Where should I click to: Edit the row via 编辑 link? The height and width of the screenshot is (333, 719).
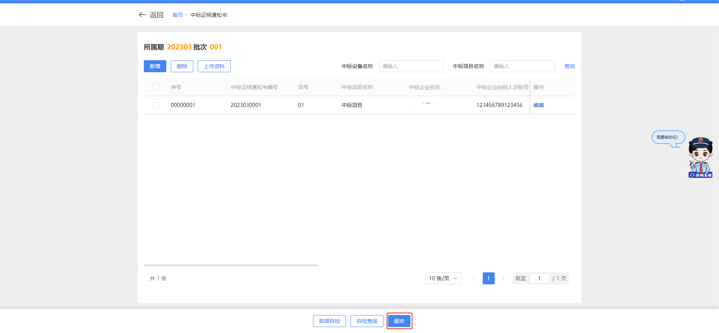539,105
